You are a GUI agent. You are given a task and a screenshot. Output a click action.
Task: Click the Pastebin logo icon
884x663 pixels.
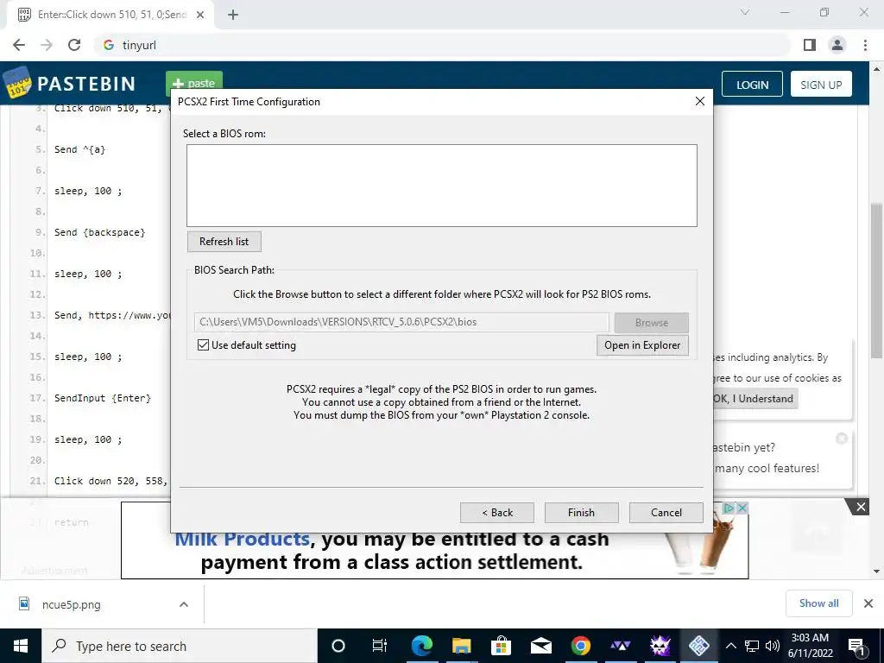tap(17, 84)
